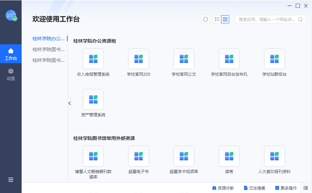Open 学校官网后台发布机 application icon
The width and height of the screenshot is (312, 193).
coord(229,59)
